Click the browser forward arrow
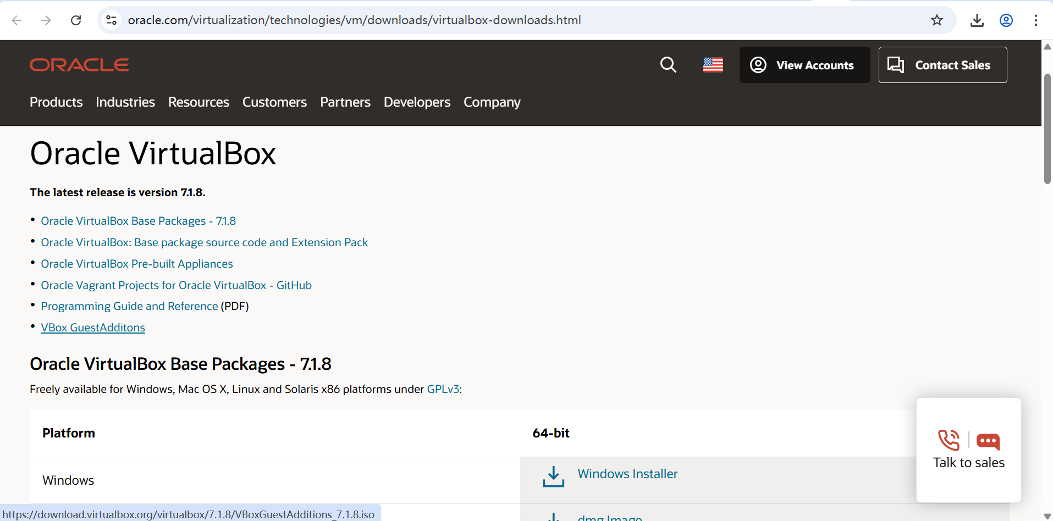The width and height of the screenshot is (1053, 521). coord(46,20)
